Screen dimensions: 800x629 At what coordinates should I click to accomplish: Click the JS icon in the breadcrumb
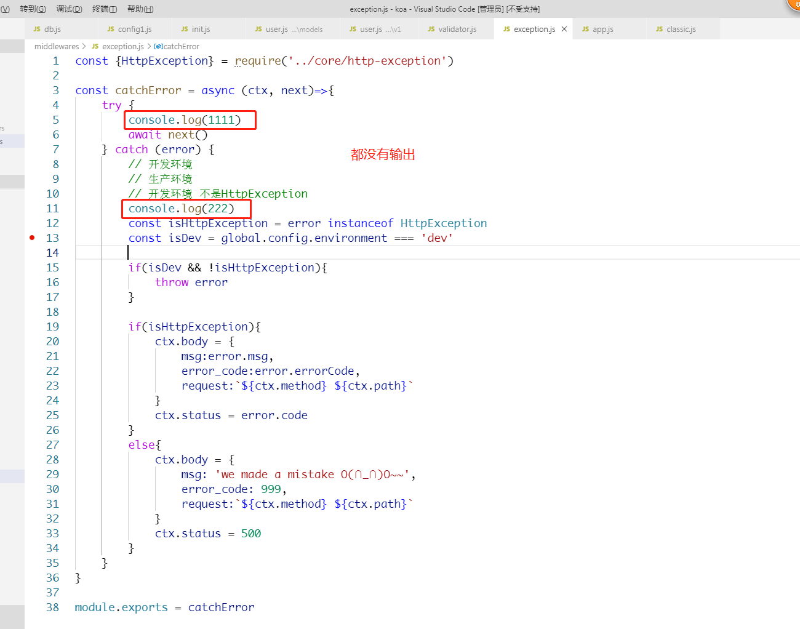point(95,46)
